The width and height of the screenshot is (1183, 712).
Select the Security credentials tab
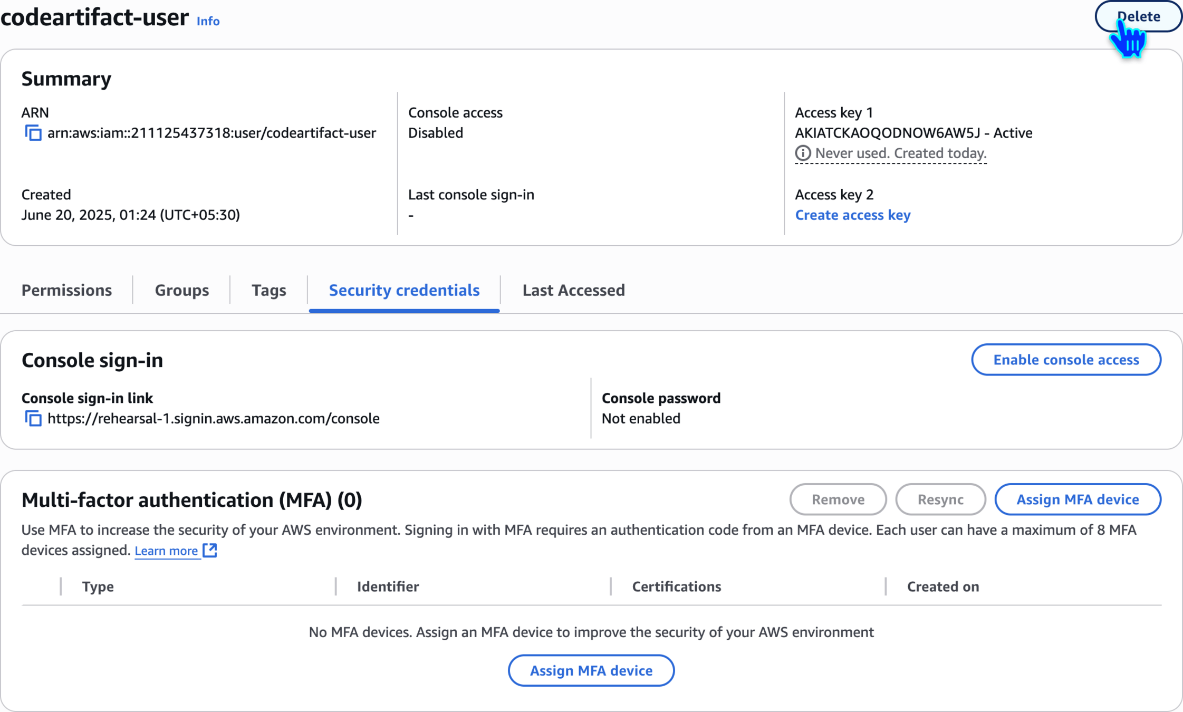point(404,290)
